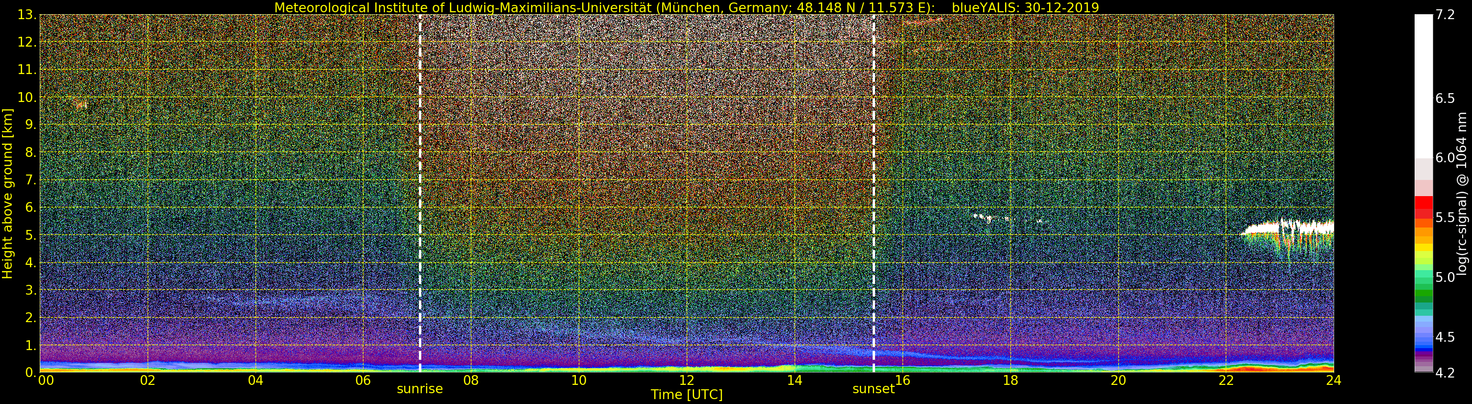Click the colorbar tick value "5.0"
This screenshot has height=404, width=1472.
click(1445, 277)
